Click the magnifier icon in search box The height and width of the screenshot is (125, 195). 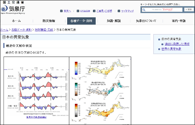(144, 10)
